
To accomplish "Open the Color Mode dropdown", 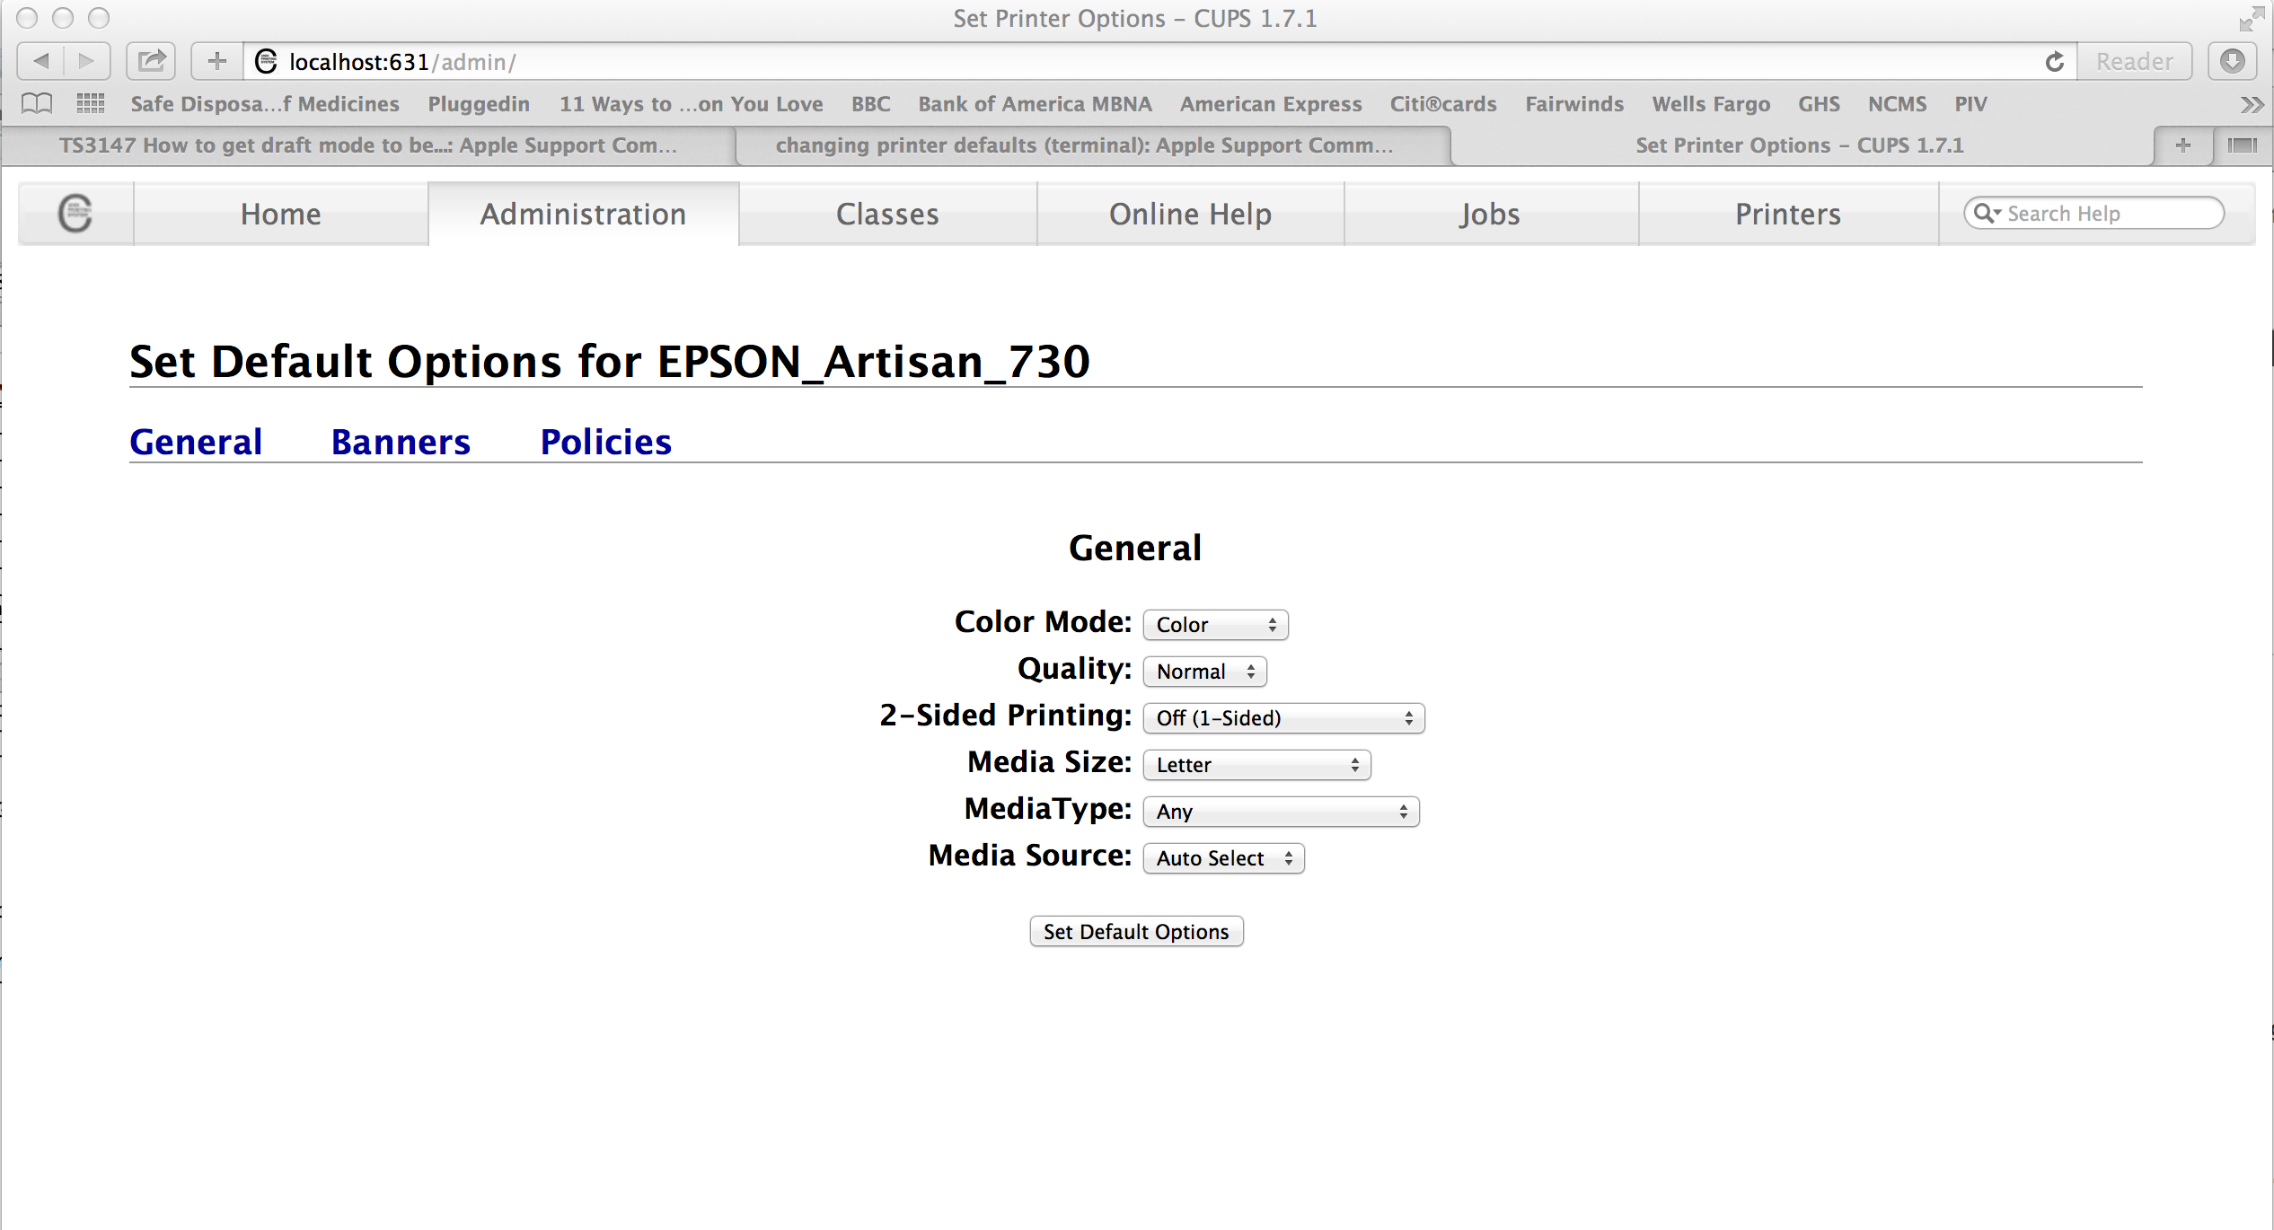I will (x=1214, y=625).
